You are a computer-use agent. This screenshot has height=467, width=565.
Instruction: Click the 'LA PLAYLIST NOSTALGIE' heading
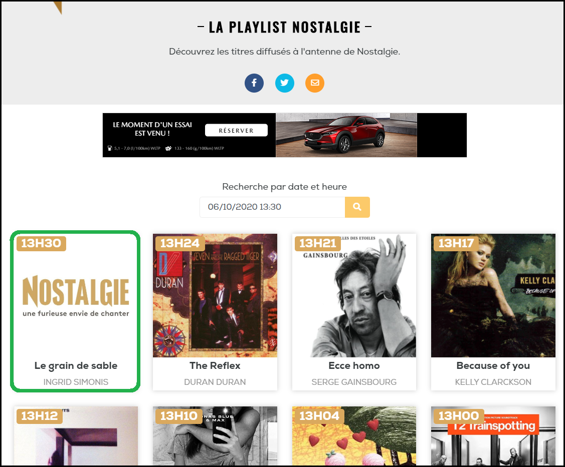pyautogui.click(x=285, y=28)
